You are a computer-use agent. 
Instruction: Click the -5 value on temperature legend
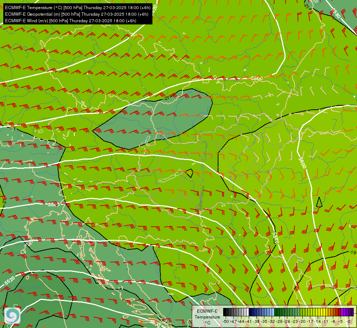[x=341, y=321]
